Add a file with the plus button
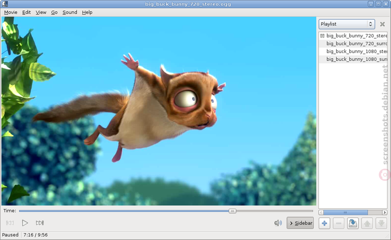391x240 pixels. pyautogui.click(x=325, y=223)
